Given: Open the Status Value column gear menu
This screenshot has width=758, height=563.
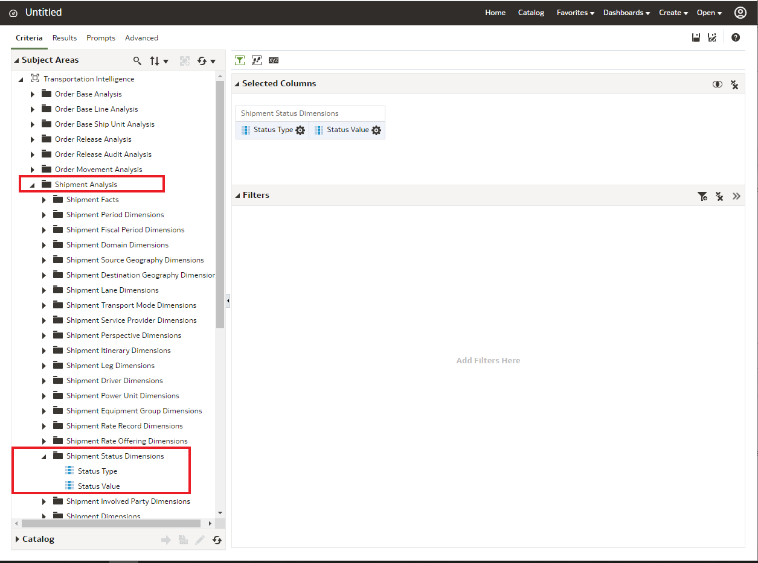Looking at the screenshot, I should (376, 130).
